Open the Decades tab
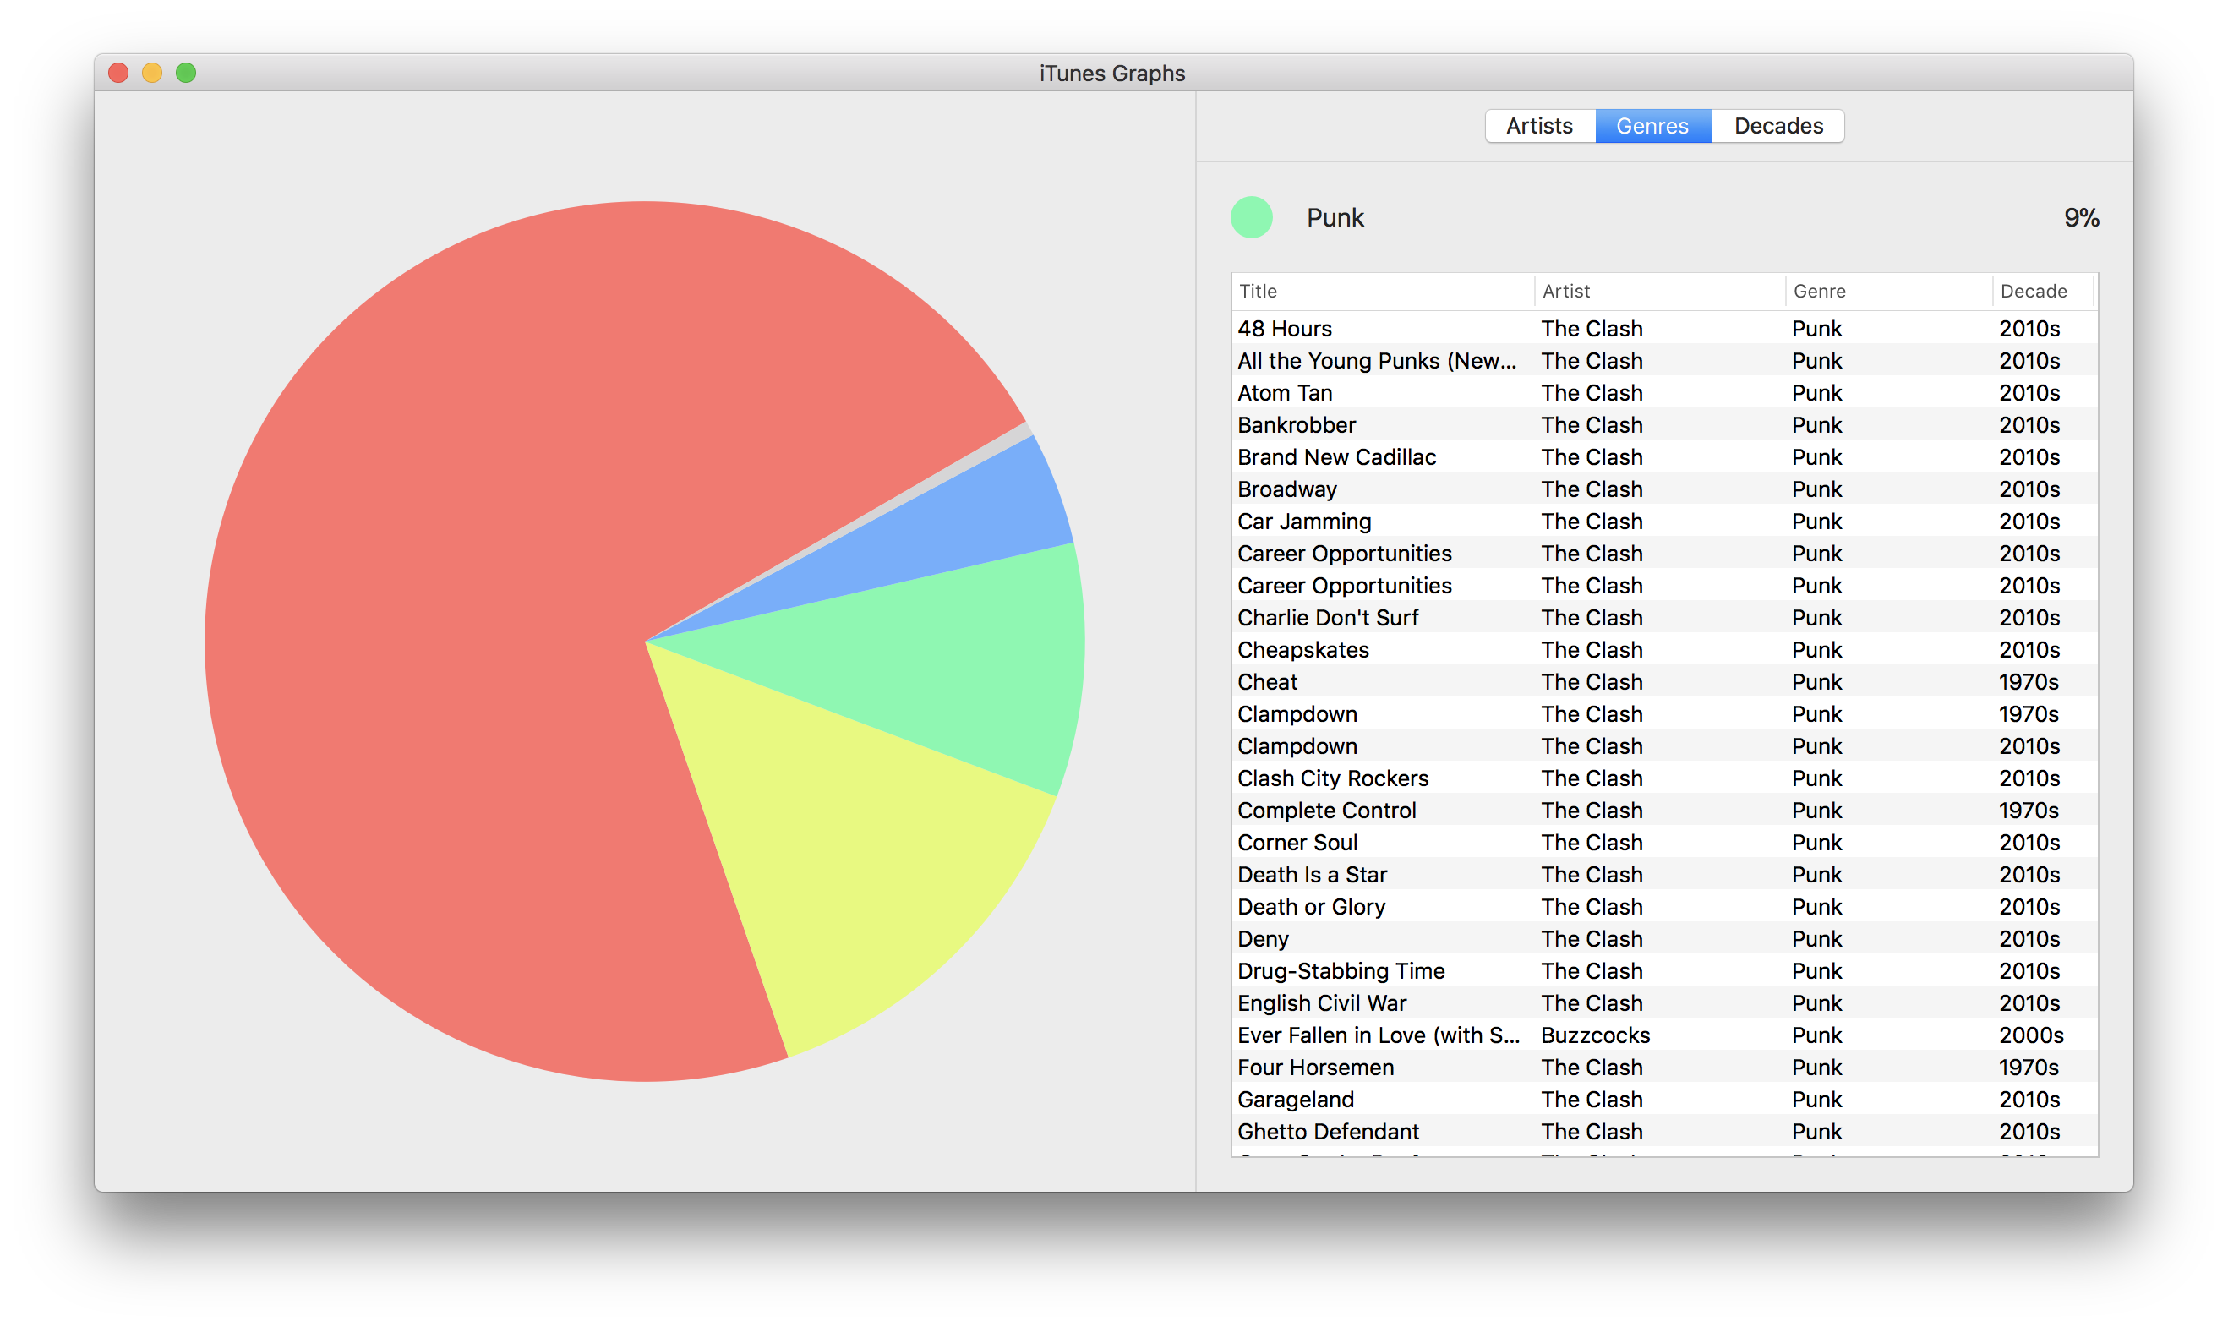 tap(1777, 126)
